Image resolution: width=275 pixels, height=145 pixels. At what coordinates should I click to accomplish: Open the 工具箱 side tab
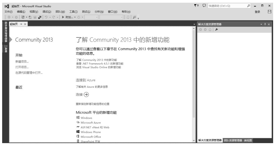coord(6,48)
